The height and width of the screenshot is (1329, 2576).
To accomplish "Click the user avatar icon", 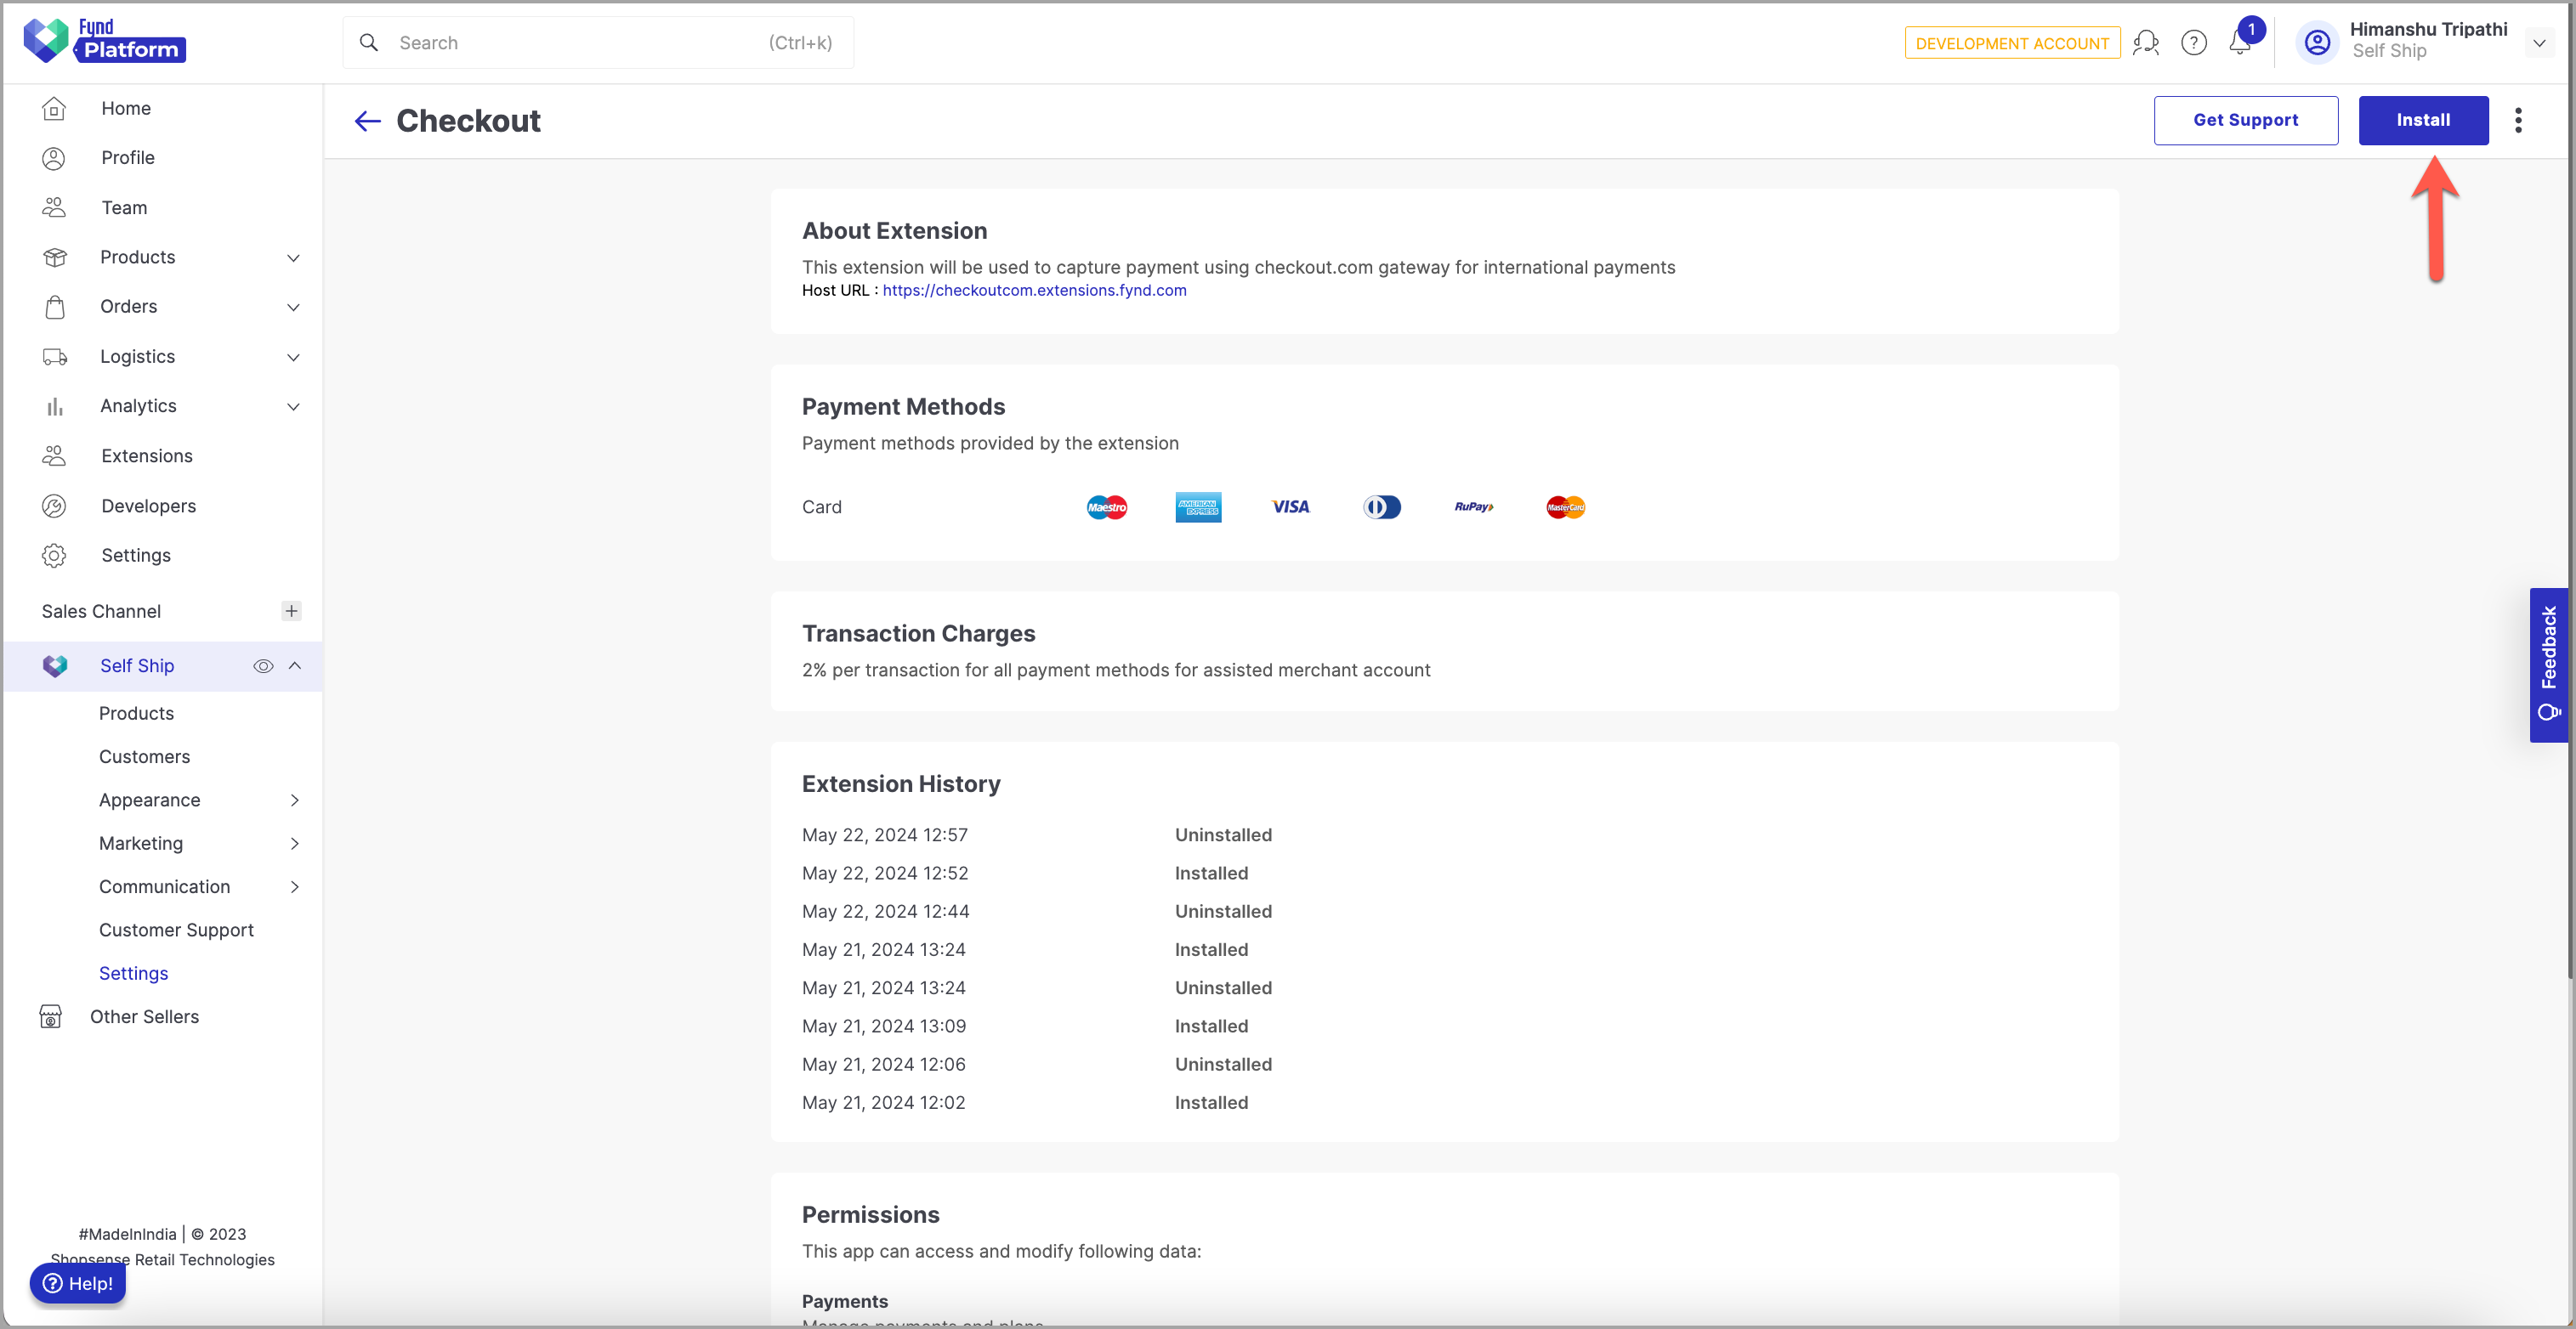I will (2317, 43).
